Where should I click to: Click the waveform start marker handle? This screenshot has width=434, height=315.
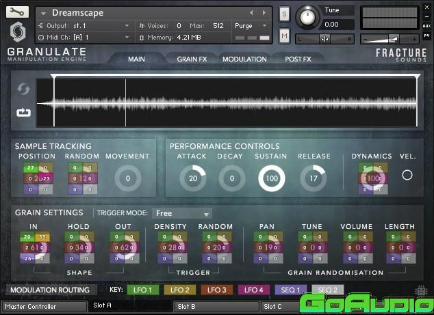click(53, 77)
